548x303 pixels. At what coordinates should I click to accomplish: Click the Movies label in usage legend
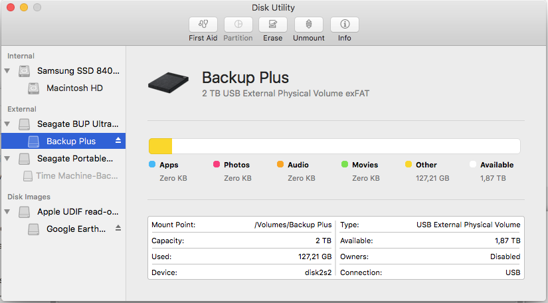365,165
